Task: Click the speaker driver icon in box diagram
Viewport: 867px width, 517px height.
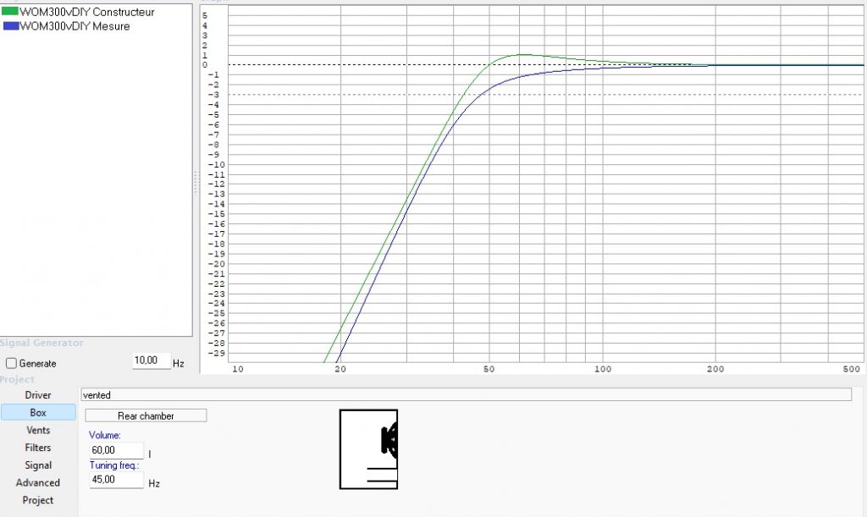Action: click(x=389, y=441)
